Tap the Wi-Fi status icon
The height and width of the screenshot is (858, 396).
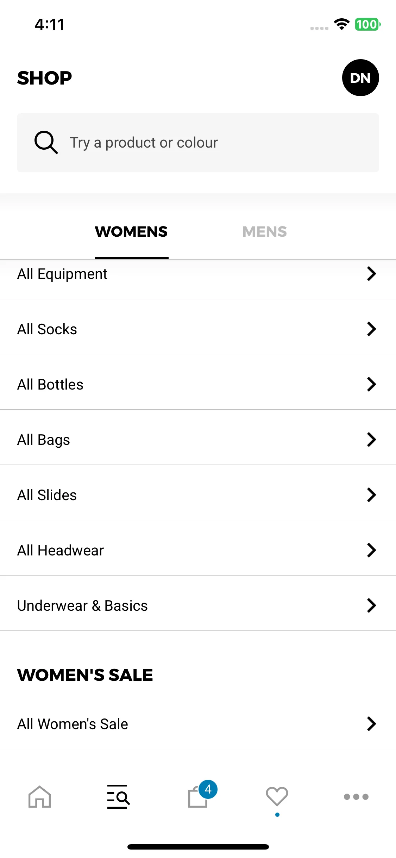click(341, 24)
